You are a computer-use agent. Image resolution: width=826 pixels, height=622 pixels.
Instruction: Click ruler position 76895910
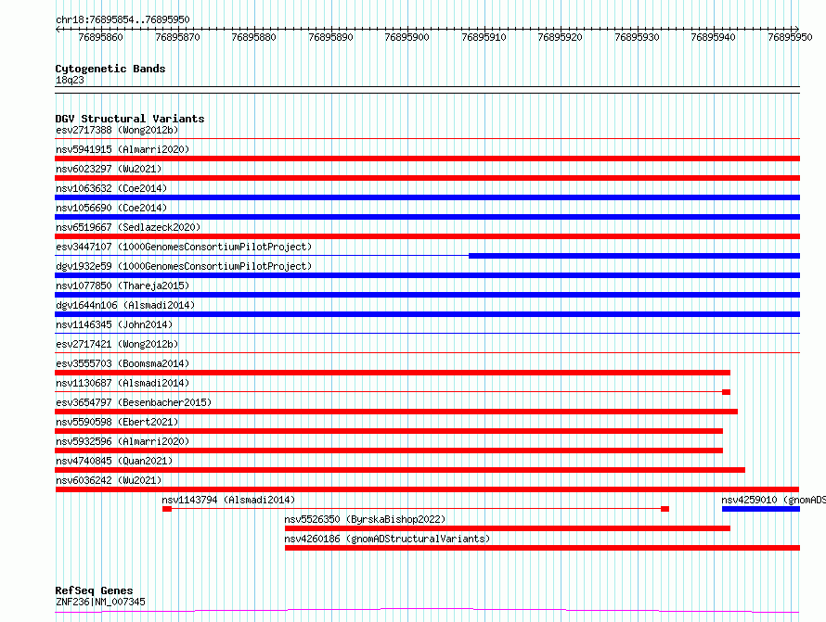tap(484, 37)
